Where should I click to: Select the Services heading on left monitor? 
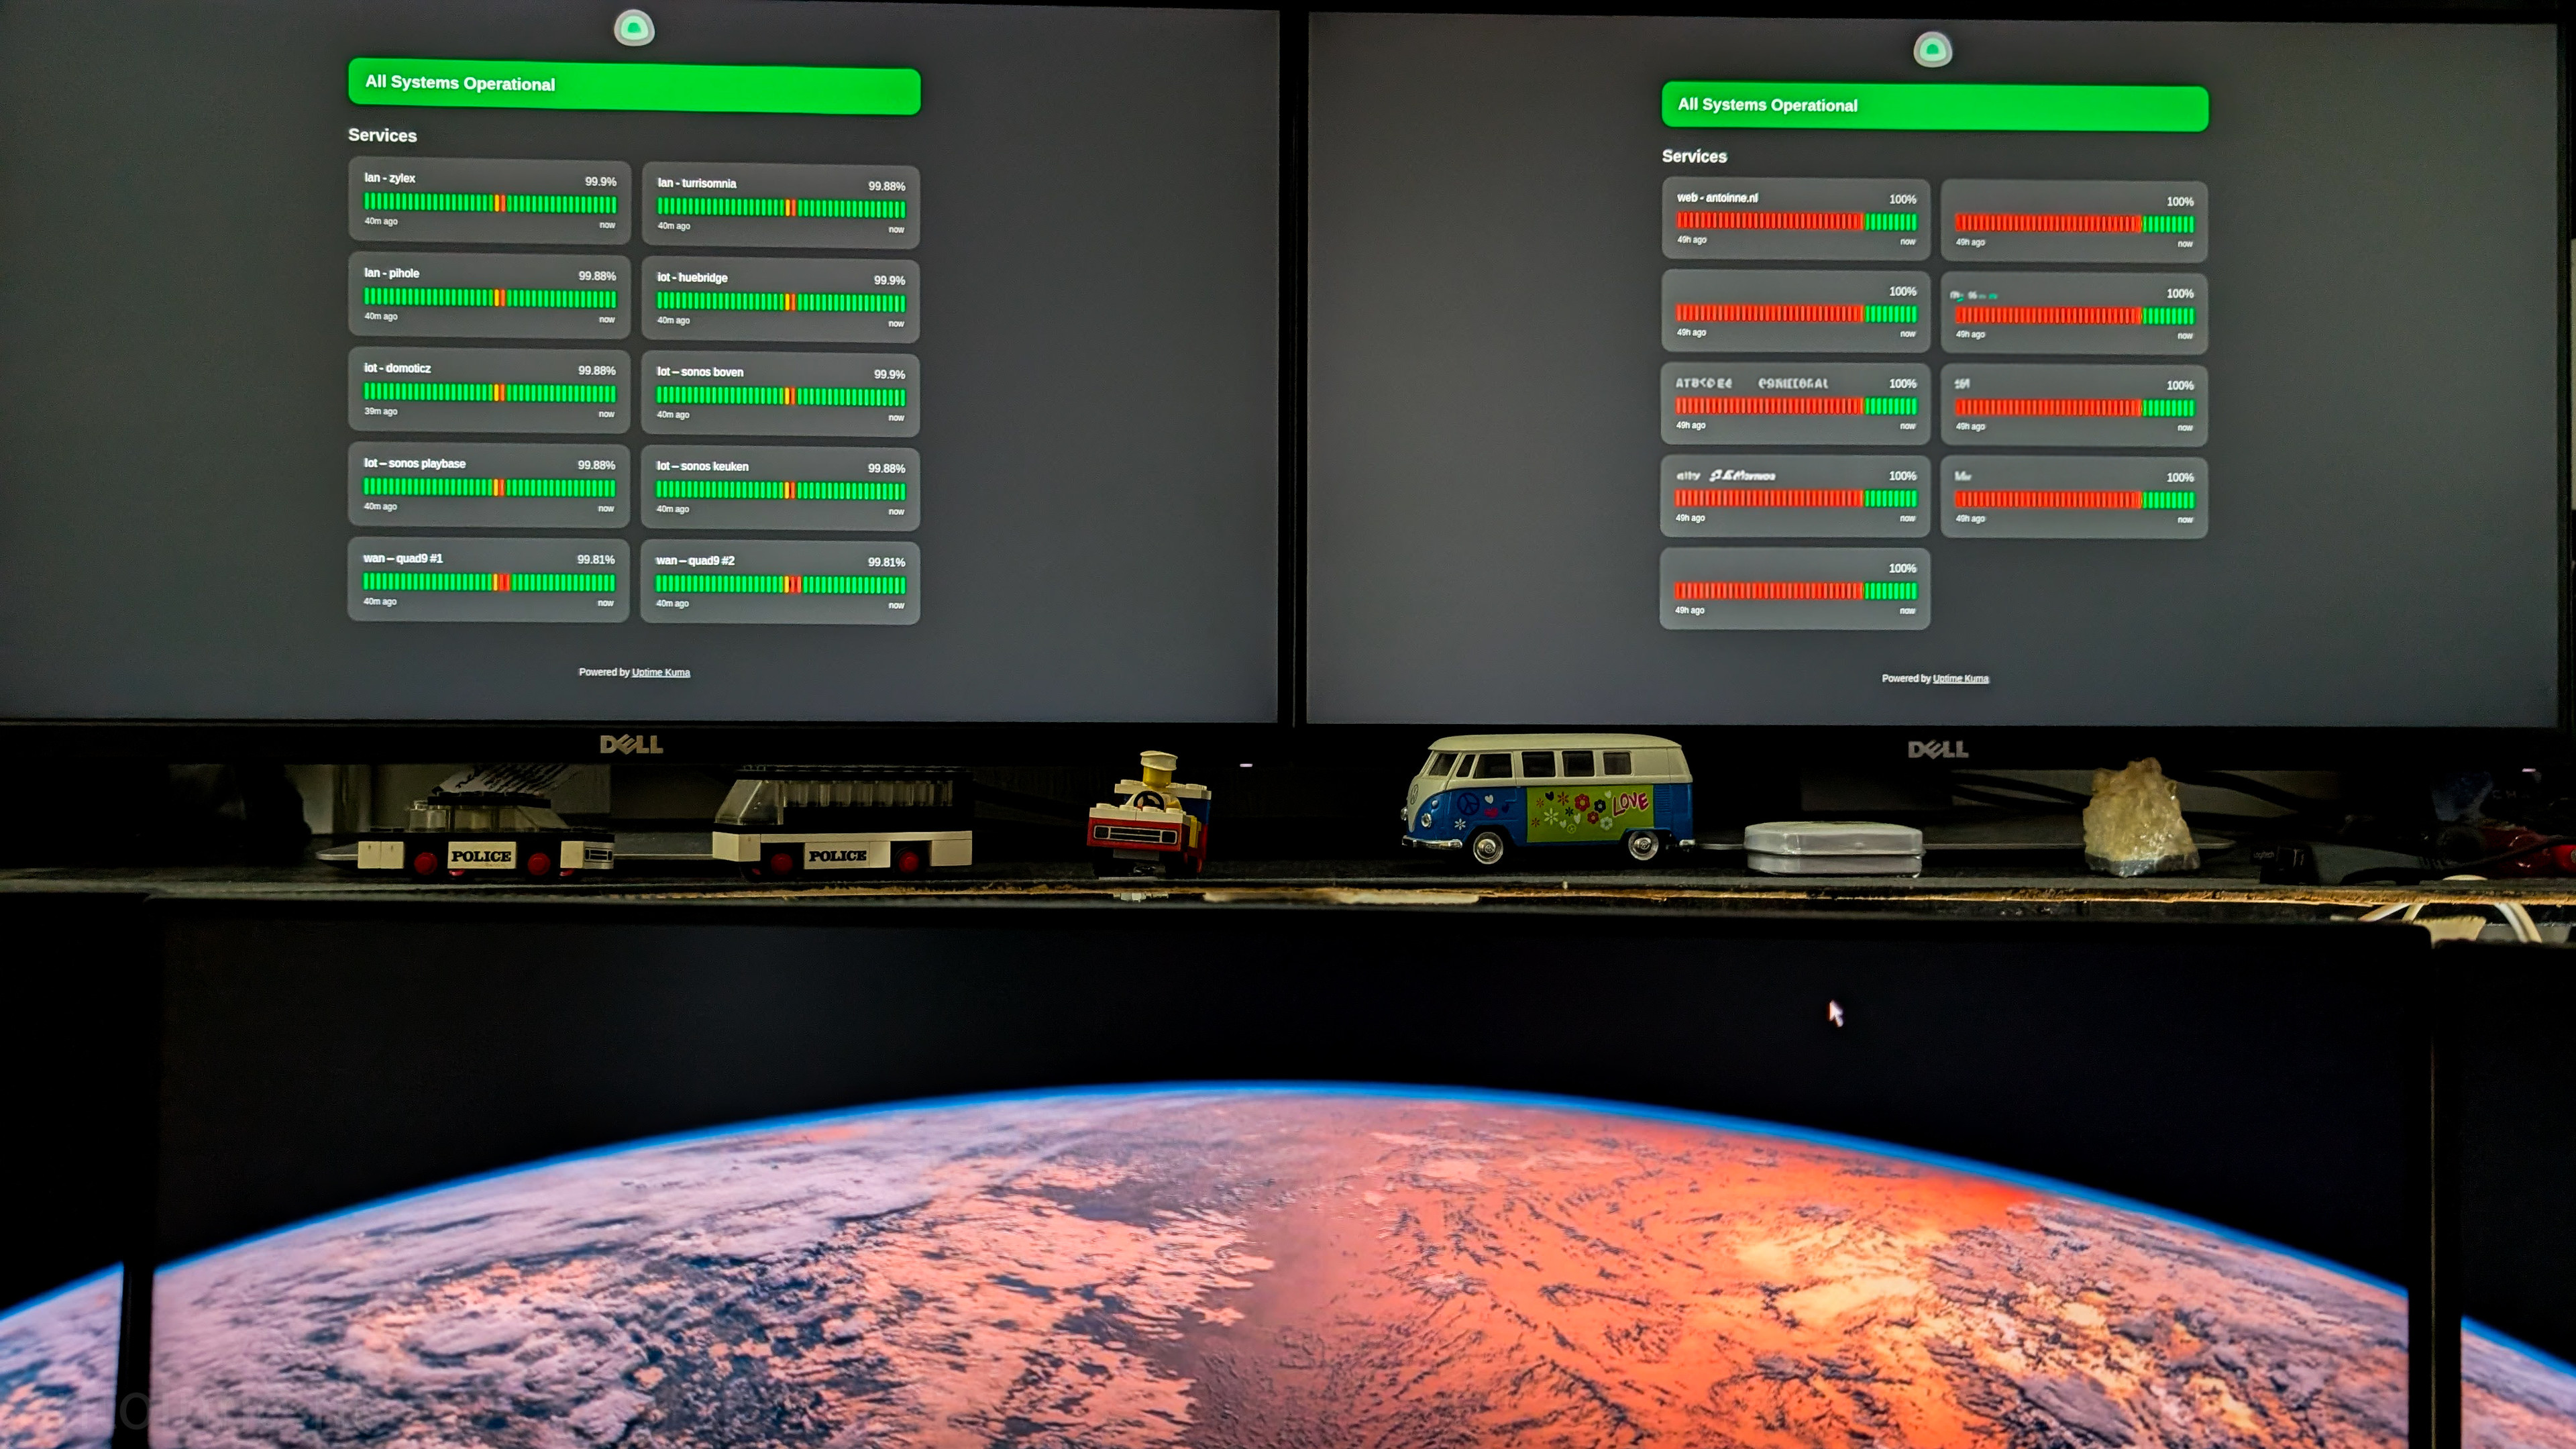382,135
